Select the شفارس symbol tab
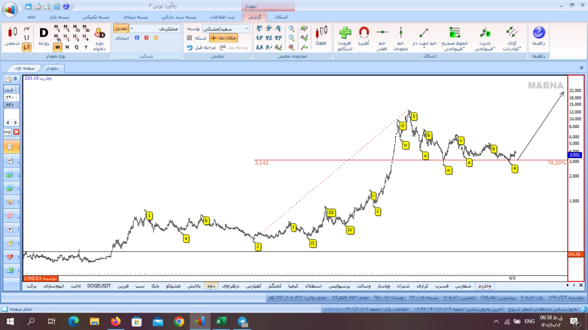588x330 pixels. click(464, 285)
